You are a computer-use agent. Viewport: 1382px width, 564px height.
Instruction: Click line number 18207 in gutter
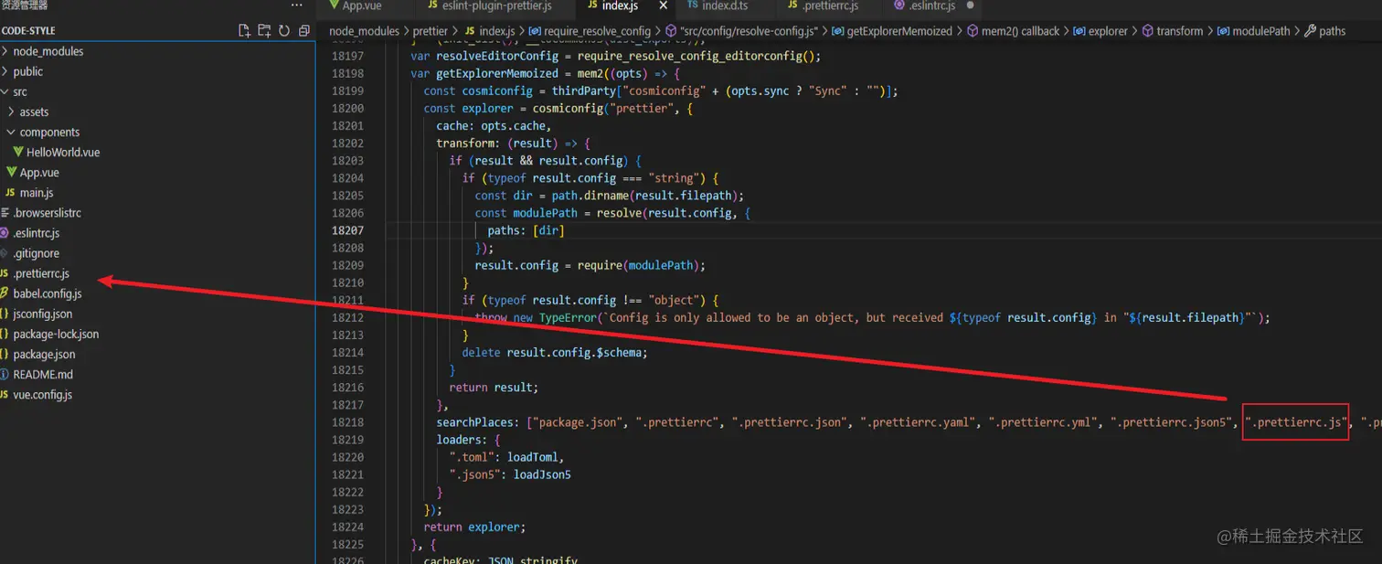point(347,230)
